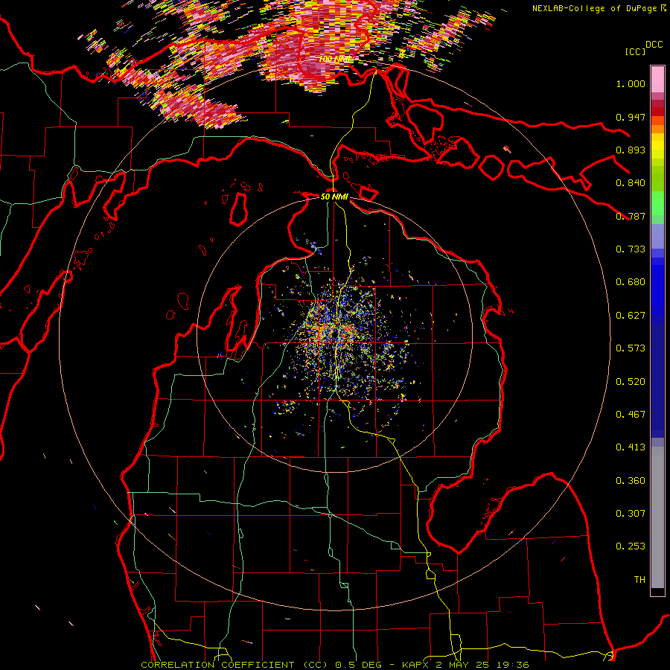Select the 0.467 legend value

coord(631,415)
